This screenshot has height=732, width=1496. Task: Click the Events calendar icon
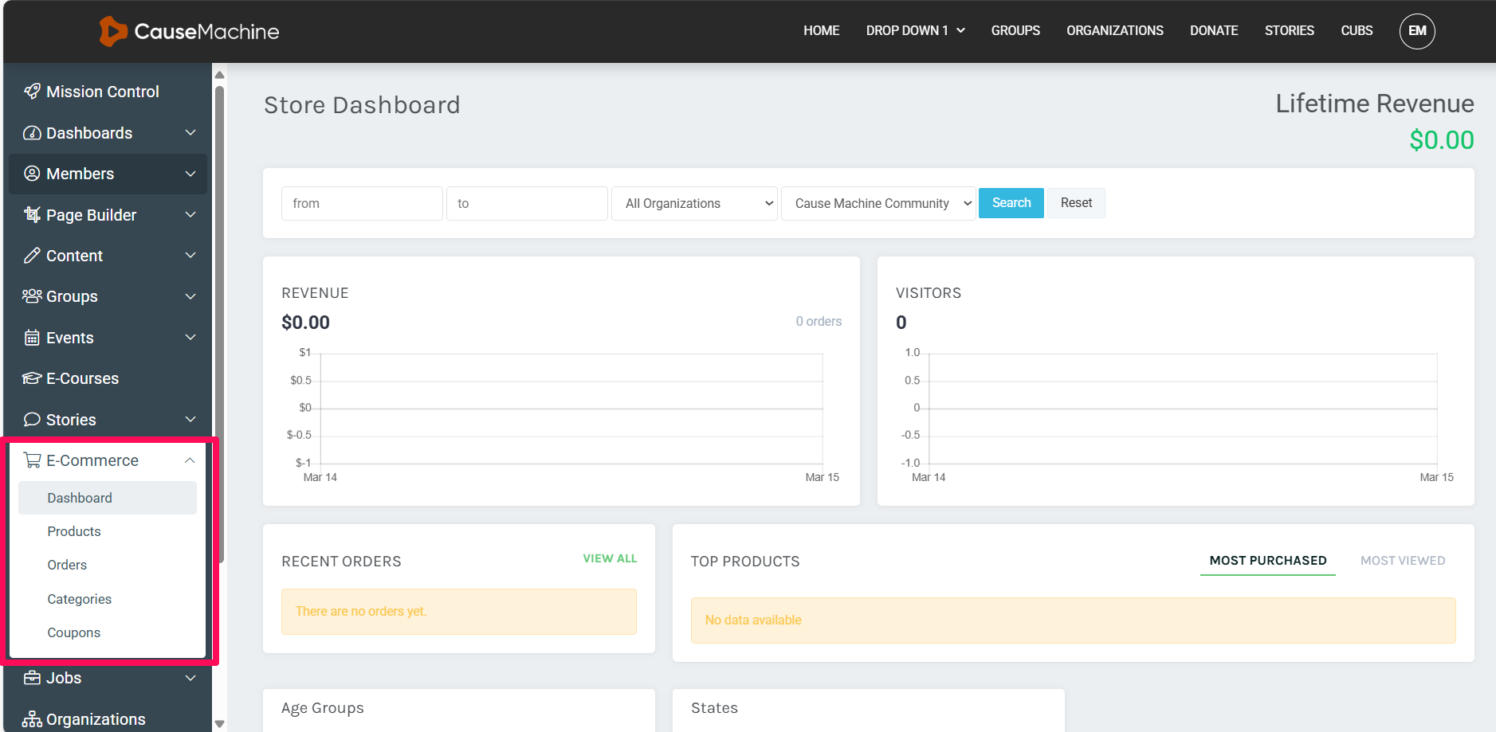click(x=32, y=338)
